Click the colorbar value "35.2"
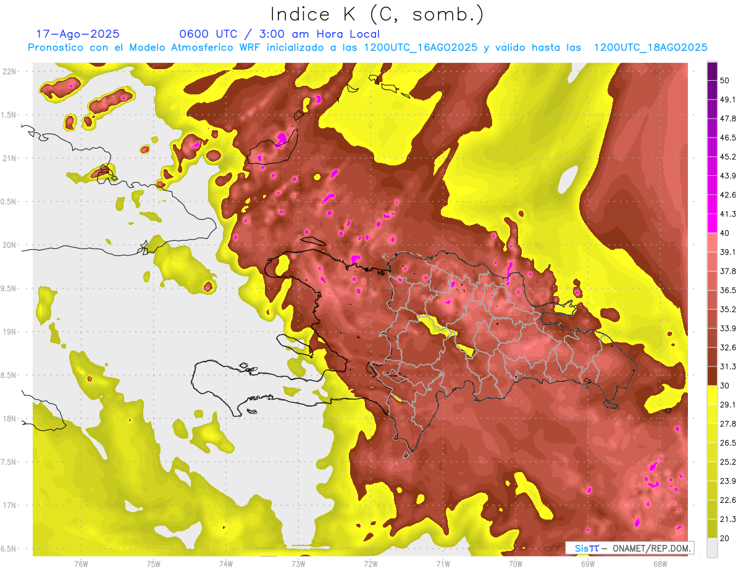 (x=728, y=309)
